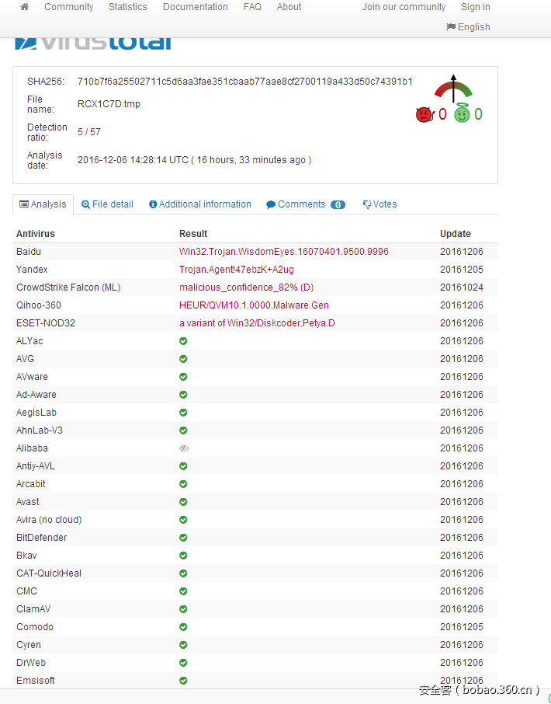551x704 pixels.
Task: Open the English language selector
Action: click(468, 27)
